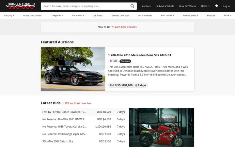Open the 1985 Toyota Corolla bid row

point(84,127)
